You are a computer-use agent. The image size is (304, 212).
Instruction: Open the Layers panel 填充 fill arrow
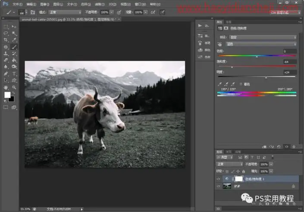(x=271, y=172)
